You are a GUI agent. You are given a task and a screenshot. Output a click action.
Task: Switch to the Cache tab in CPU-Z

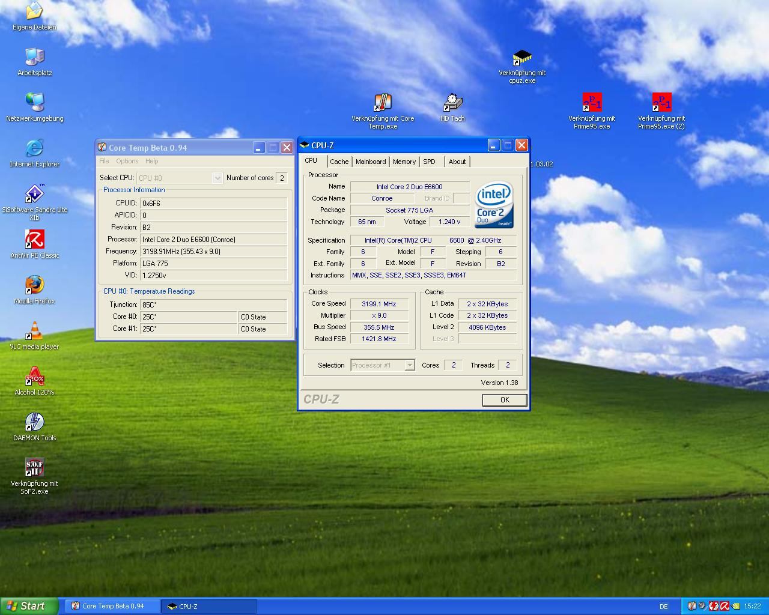tap(339, 162)
